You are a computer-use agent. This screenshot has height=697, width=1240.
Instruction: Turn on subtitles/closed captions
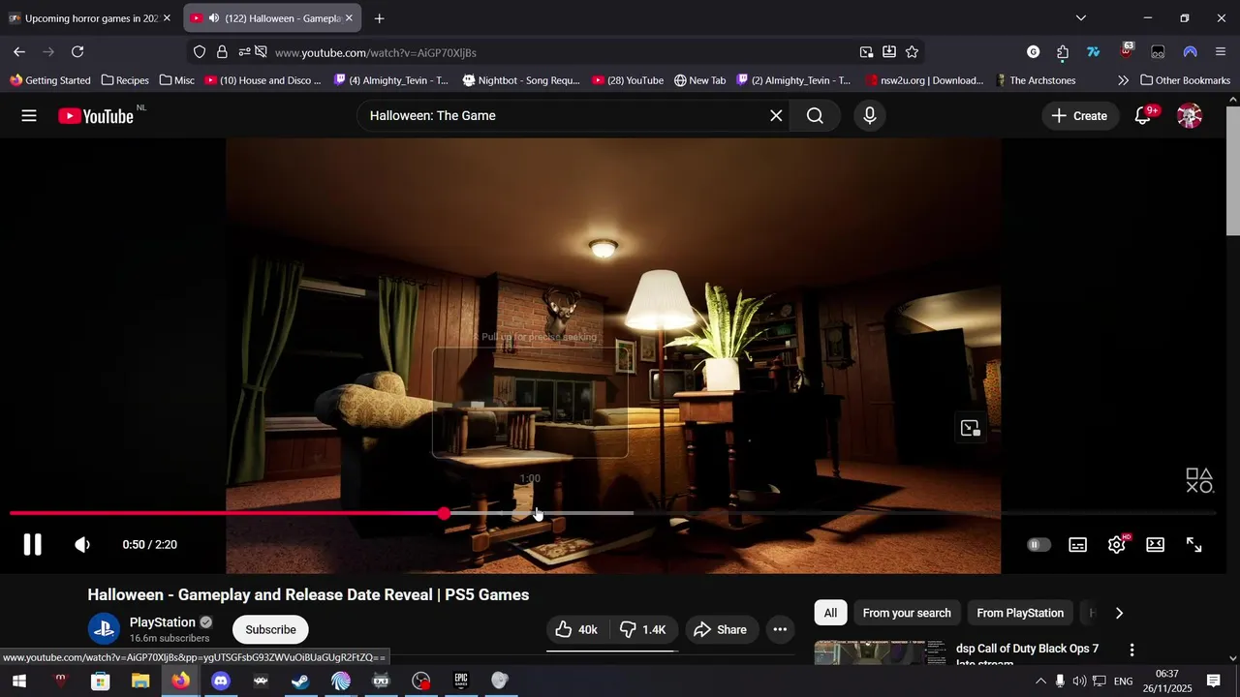[x=1077, y=545]
